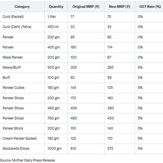Click the Curd (Dahi) (Tetra) cell
163x163 pixels.
(x=17, y=27)
